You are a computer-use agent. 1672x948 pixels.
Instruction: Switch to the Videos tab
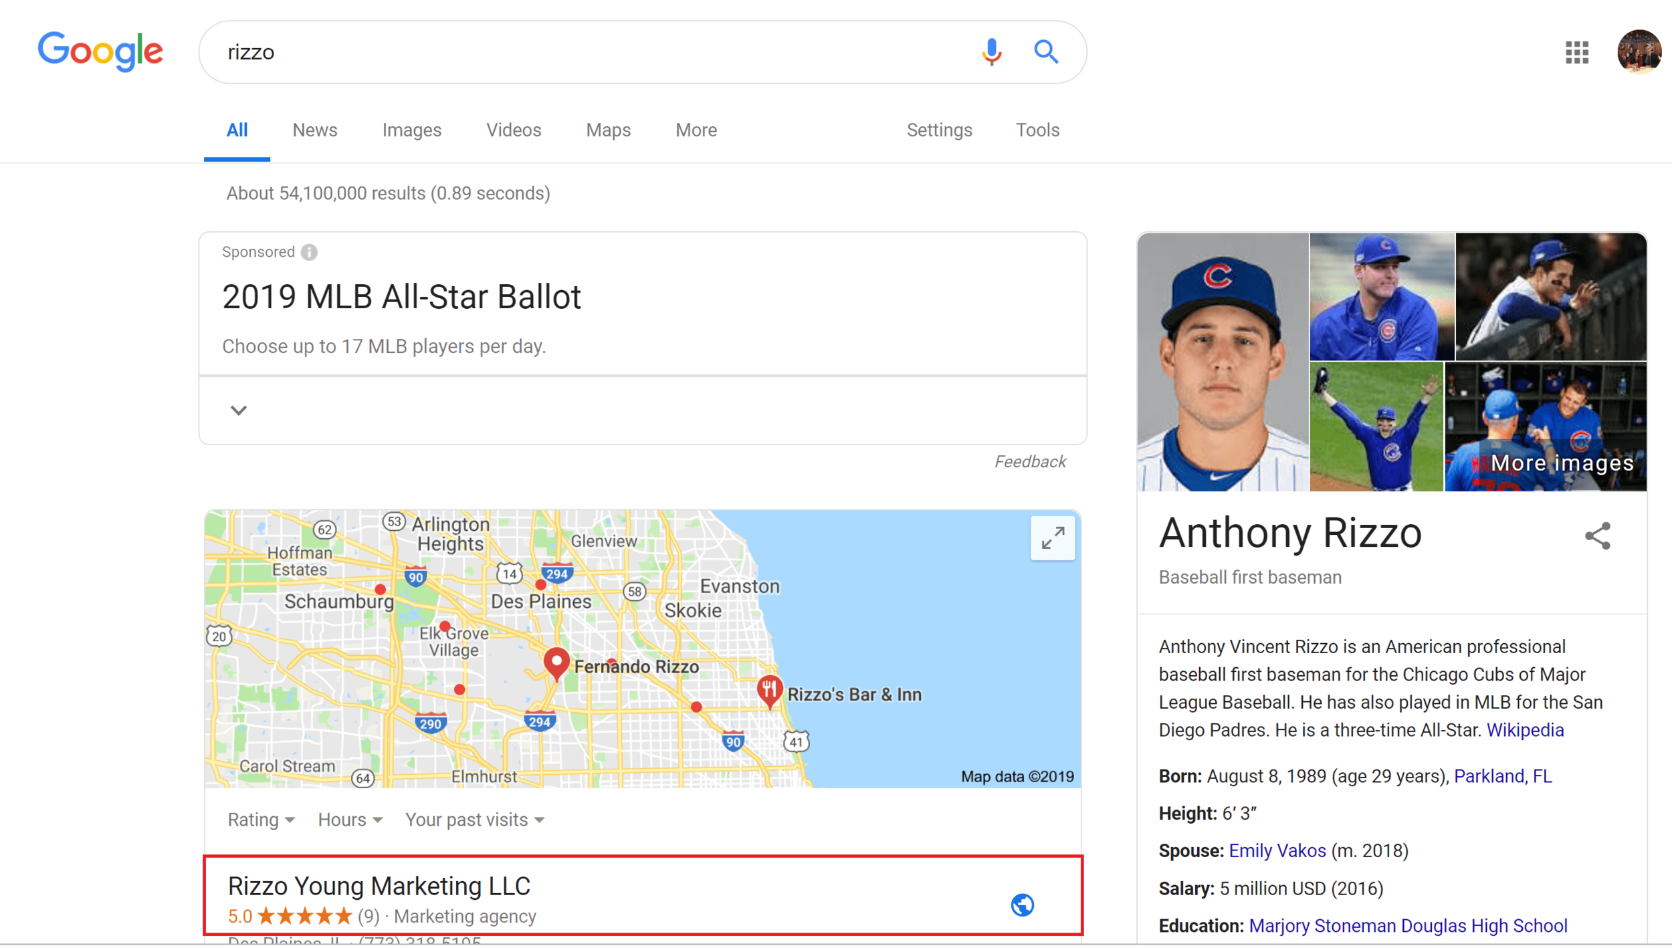coord(514,130)
